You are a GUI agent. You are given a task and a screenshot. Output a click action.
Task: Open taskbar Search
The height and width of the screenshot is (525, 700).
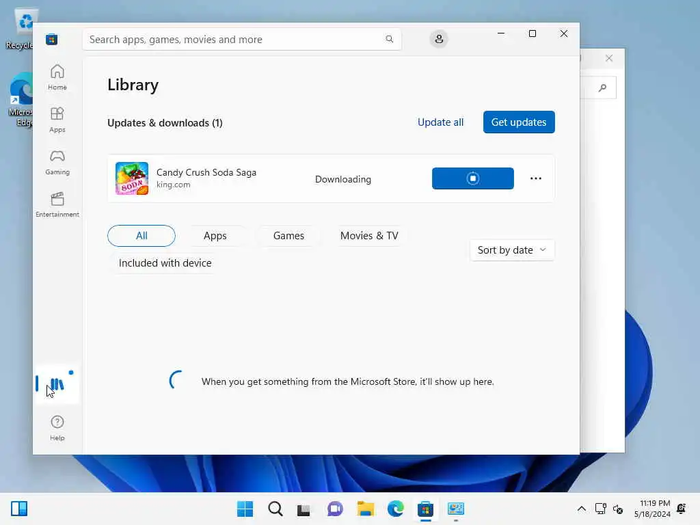click(x=275, y=509)
